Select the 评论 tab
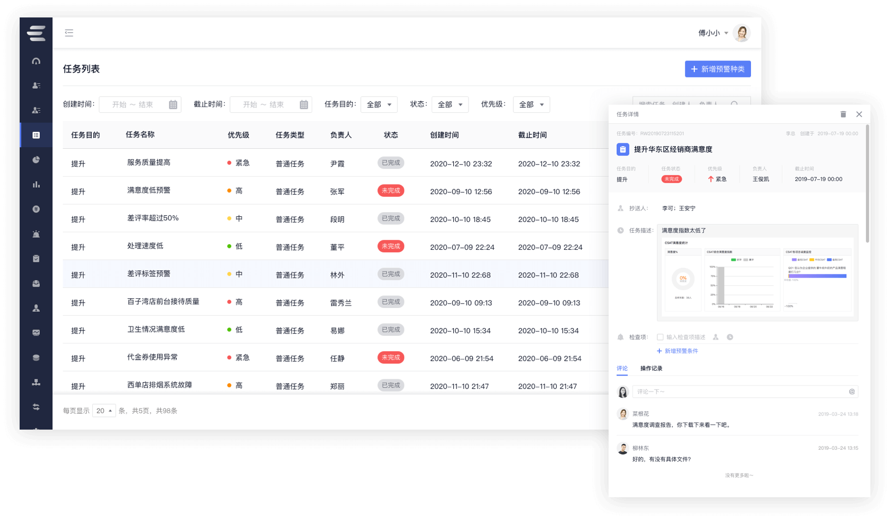The width and height of the screenshot is (890, 519). pos(622,369)
